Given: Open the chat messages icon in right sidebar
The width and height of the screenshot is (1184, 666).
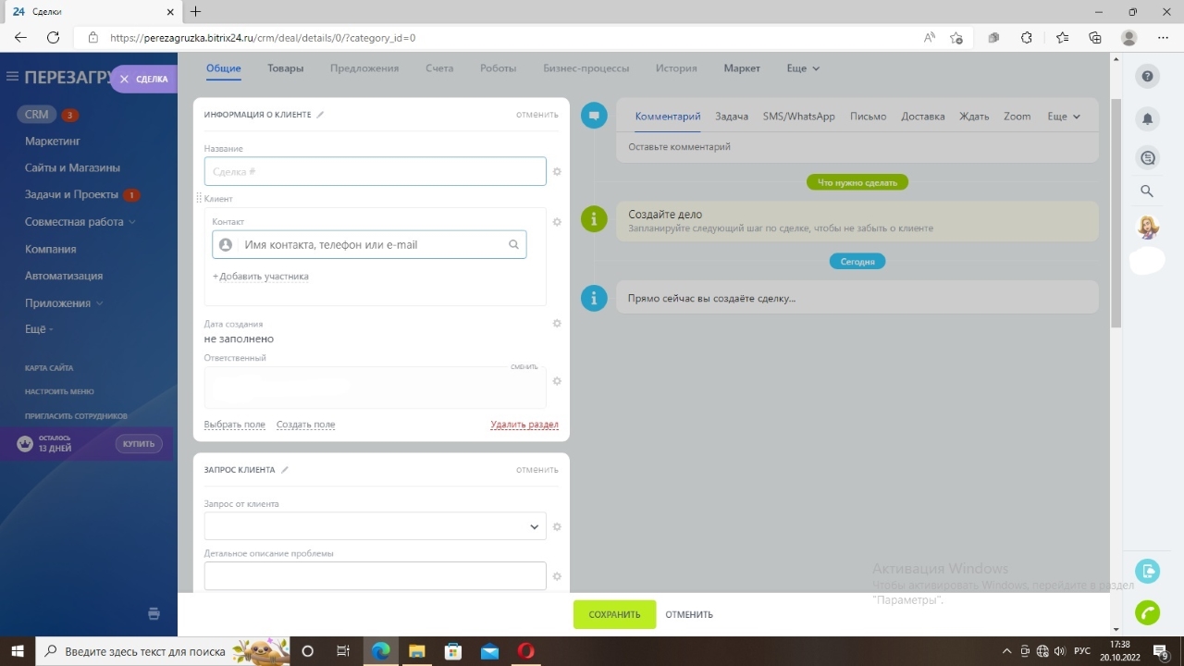Looking at the screenshot, I should point(1147,158).
